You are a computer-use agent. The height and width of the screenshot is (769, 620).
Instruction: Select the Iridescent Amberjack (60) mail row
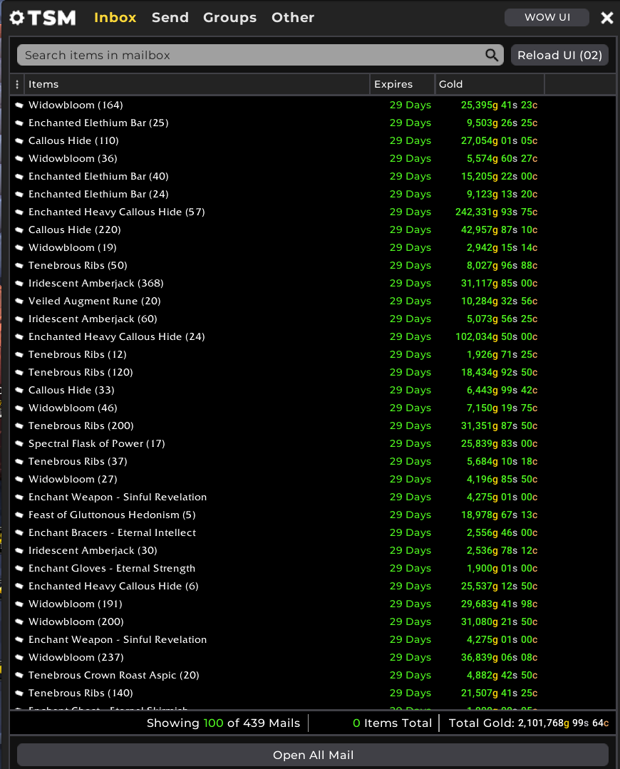coord(313,319)
